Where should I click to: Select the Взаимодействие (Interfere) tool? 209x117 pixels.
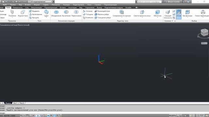(102, 11)
